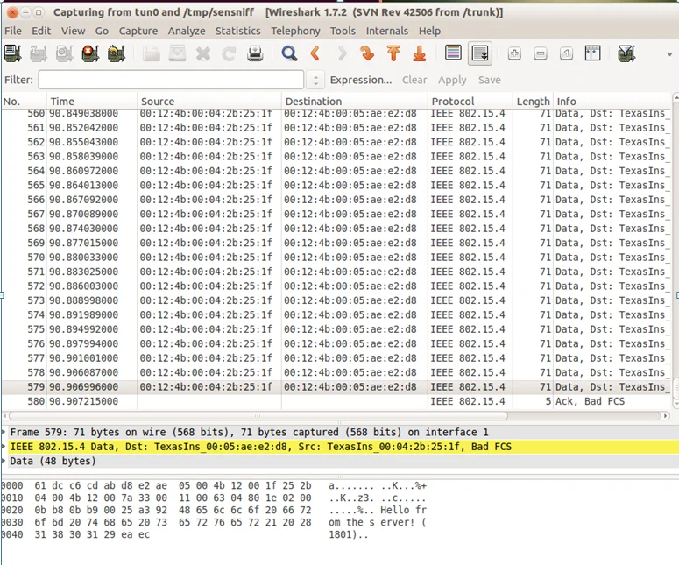Image resolution: width=679 pixels, height=565 pixels.
Task: Click the reload capture file icon
Action: point(229,53)
